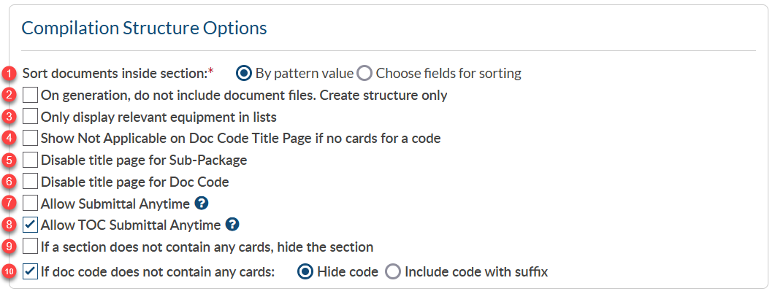This screenshot has width=775, height=294.
Task: Select the Hide code radio option
Action: (x=306, y=272)
